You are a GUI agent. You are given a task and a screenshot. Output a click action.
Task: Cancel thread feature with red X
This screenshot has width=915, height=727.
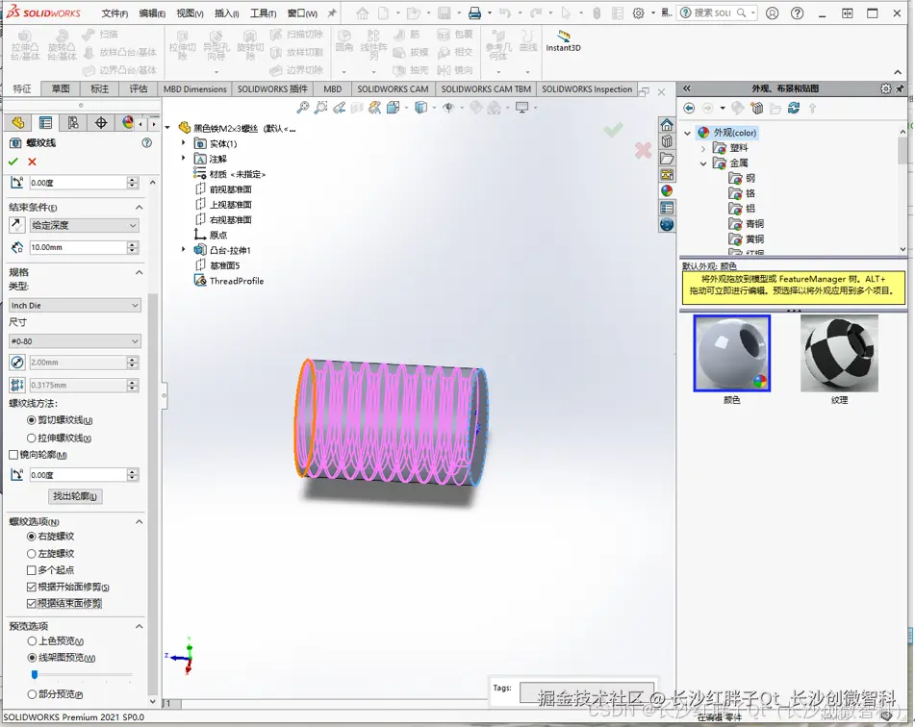(32, 162)
